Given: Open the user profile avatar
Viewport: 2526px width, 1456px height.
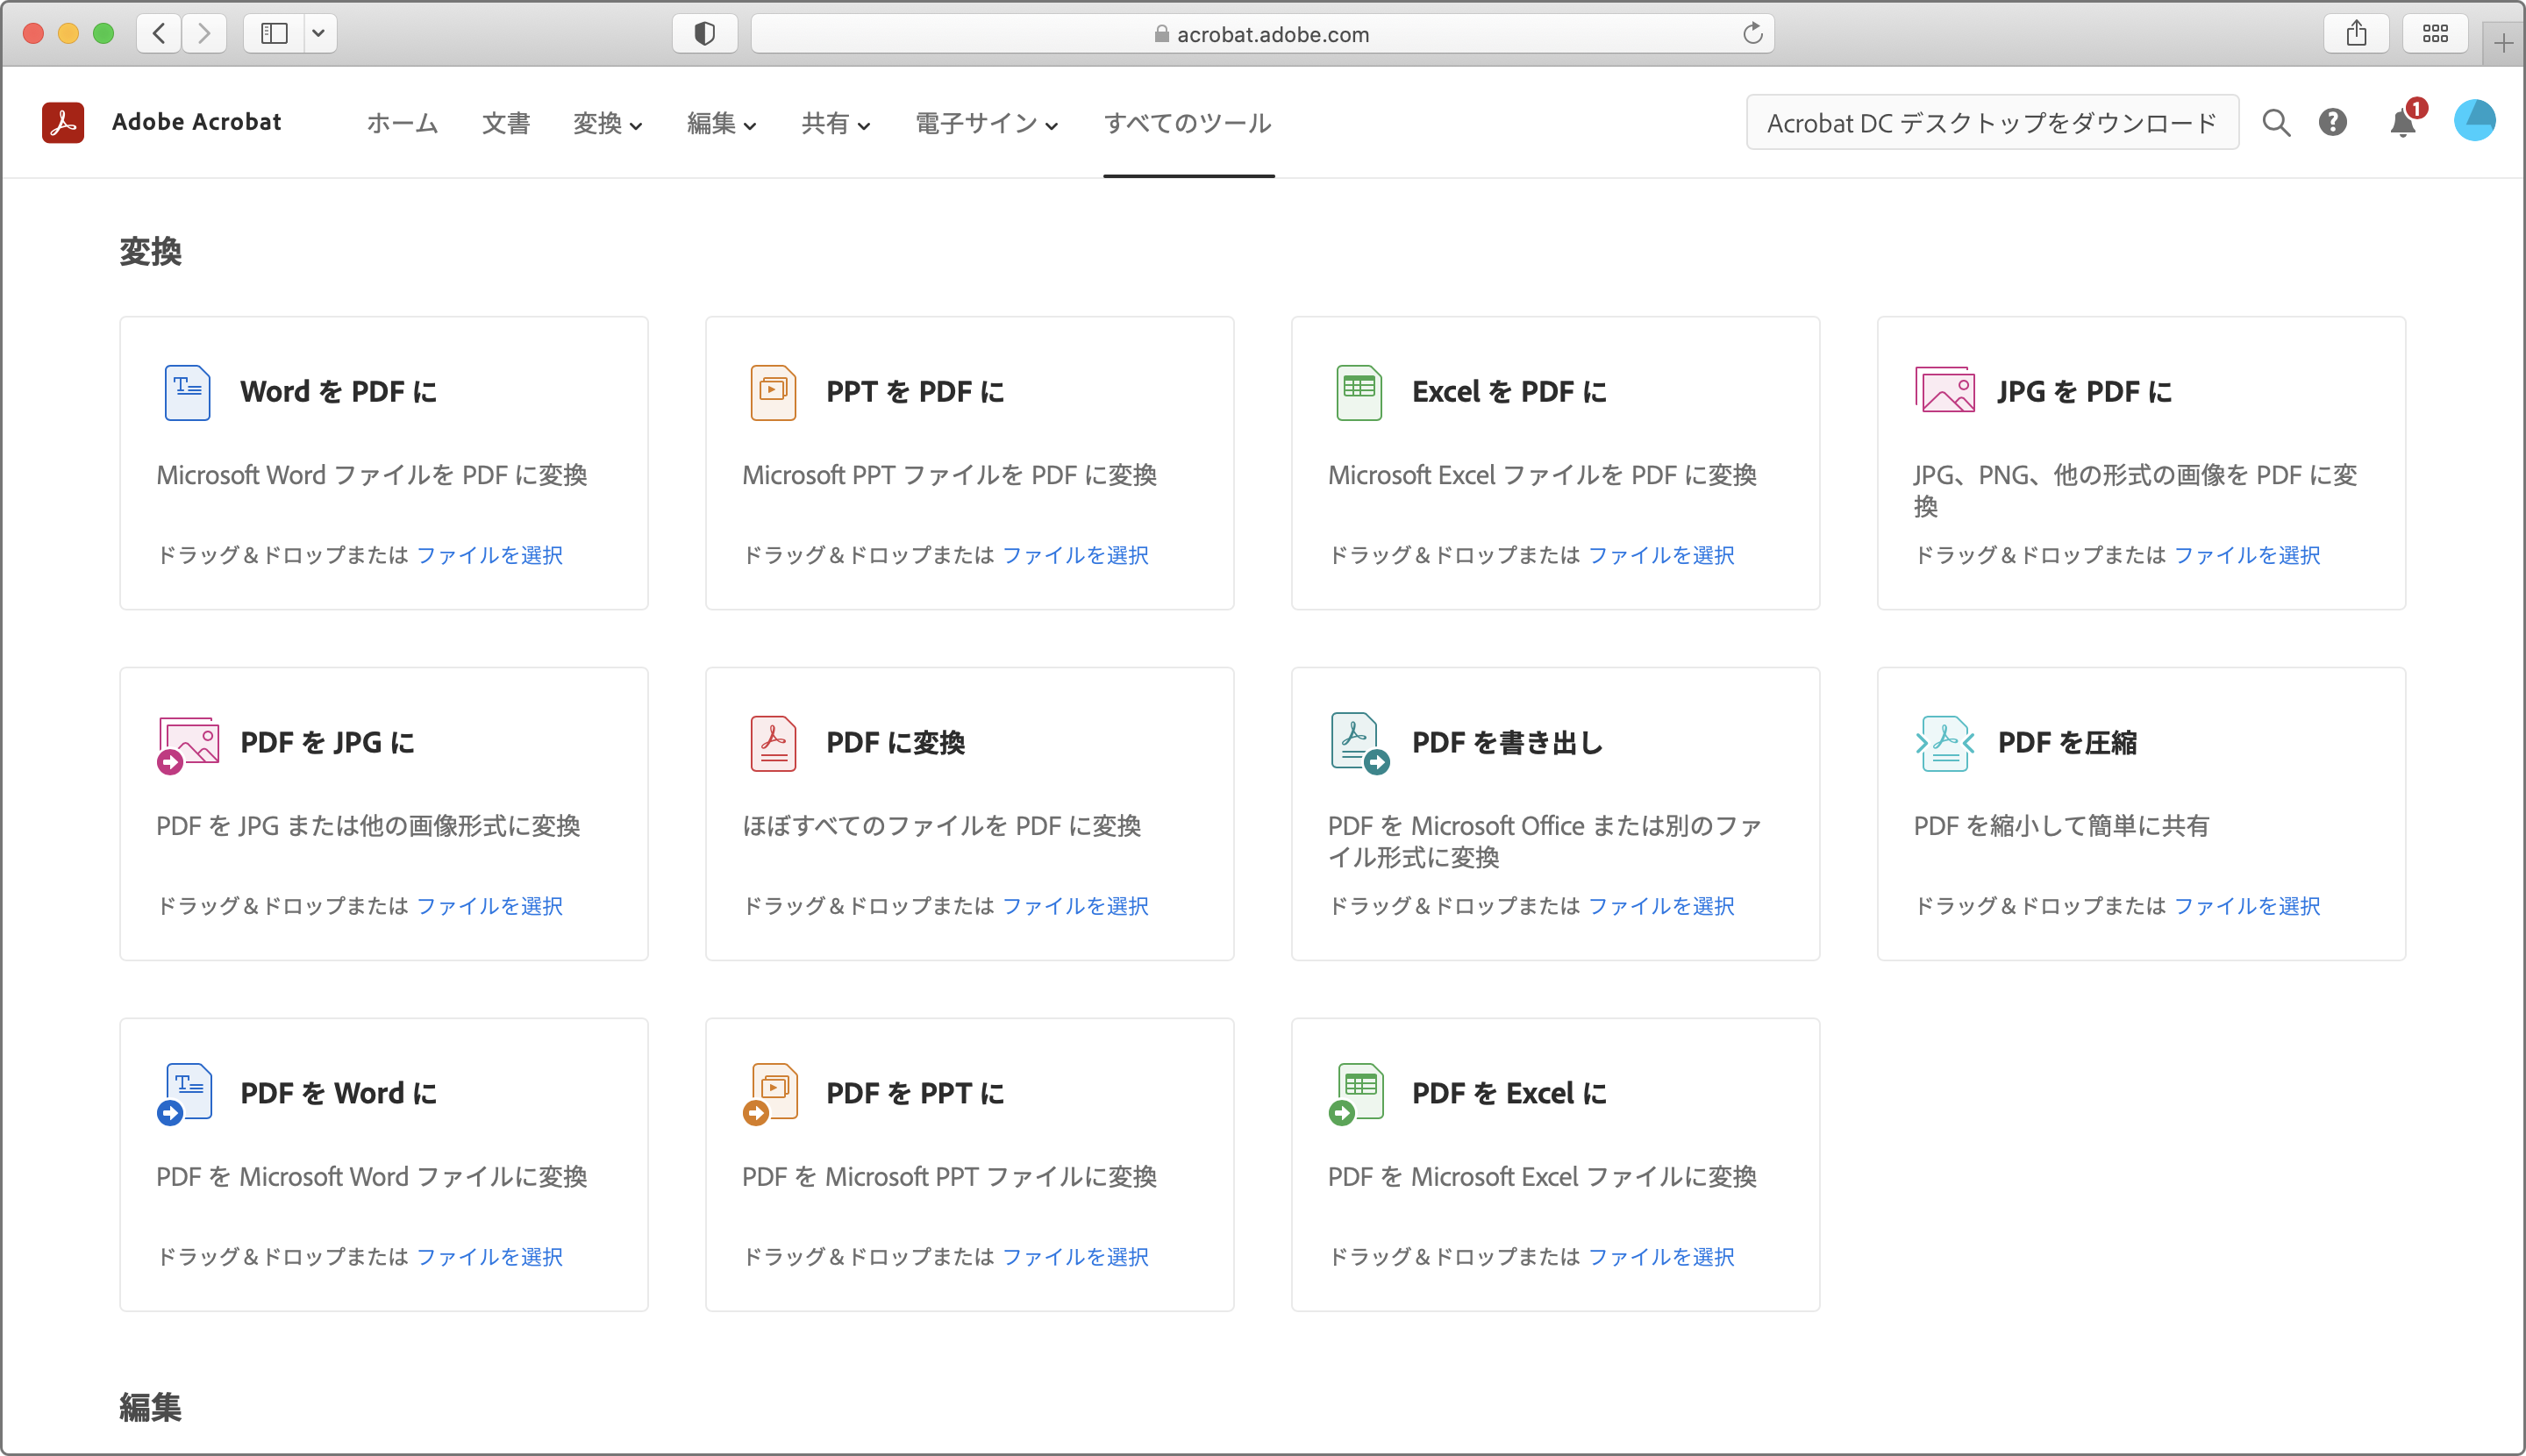Looking at the screenshot, I should click(x=2475, y=121).
